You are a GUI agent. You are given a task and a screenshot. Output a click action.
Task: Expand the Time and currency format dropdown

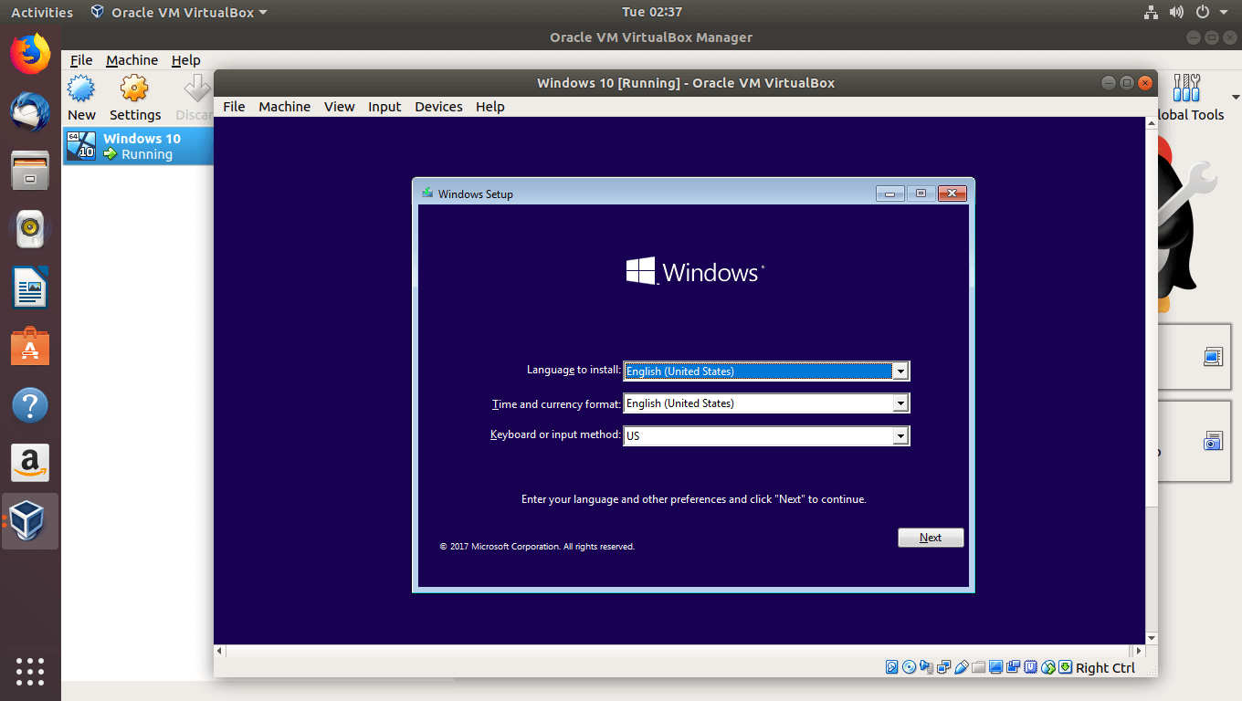(x=900, y=403)
